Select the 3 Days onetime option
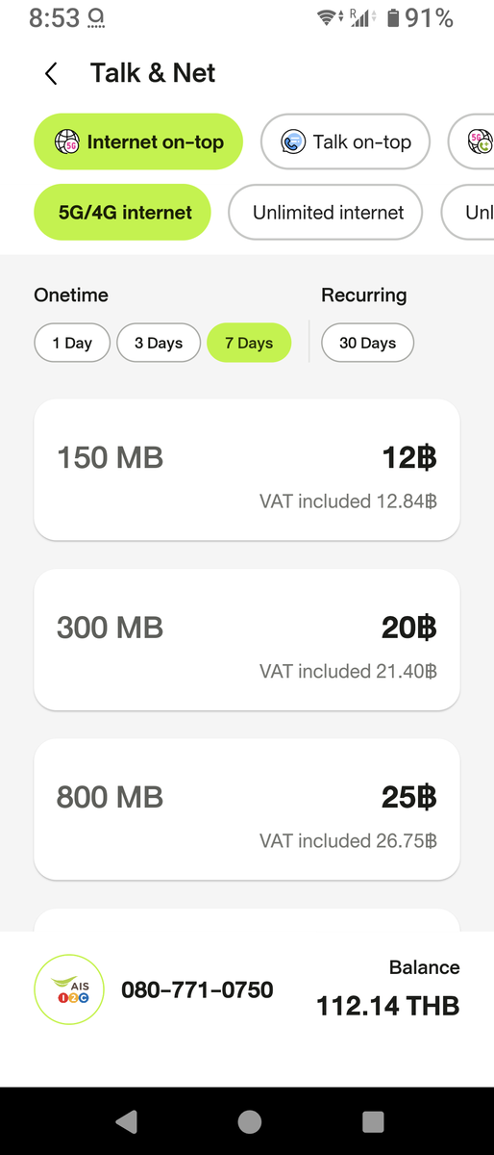The width and height of the screenshot is (494, 1155). click(159, 343)
